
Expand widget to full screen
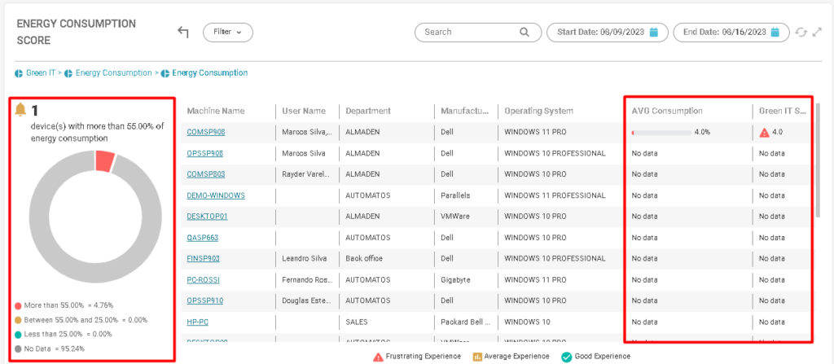coord(817,33)
